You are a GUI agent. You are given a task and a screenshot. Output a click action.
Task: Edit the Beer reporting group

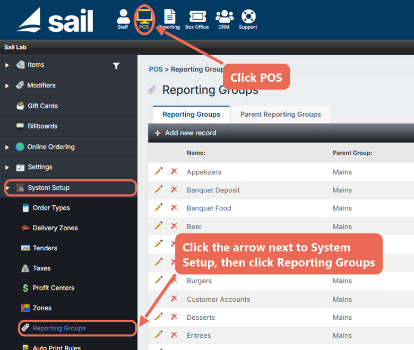[x=158, y=225]
